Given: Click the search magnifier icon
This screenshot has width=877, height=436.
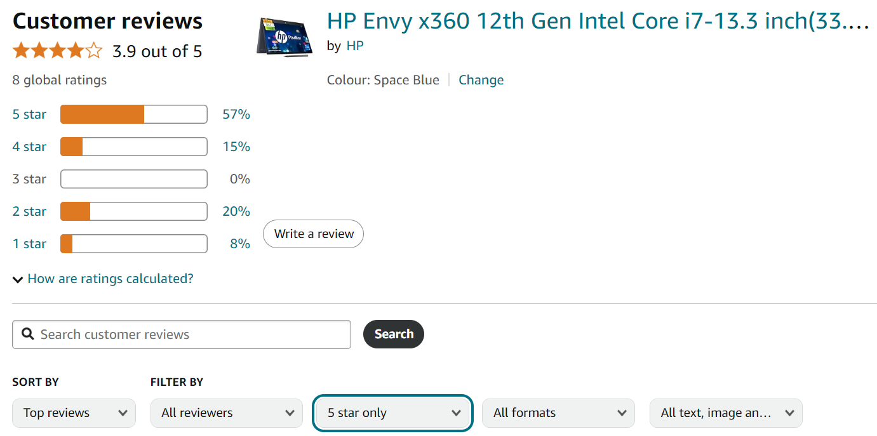Looking at the screenshot, I should (27, 334).
